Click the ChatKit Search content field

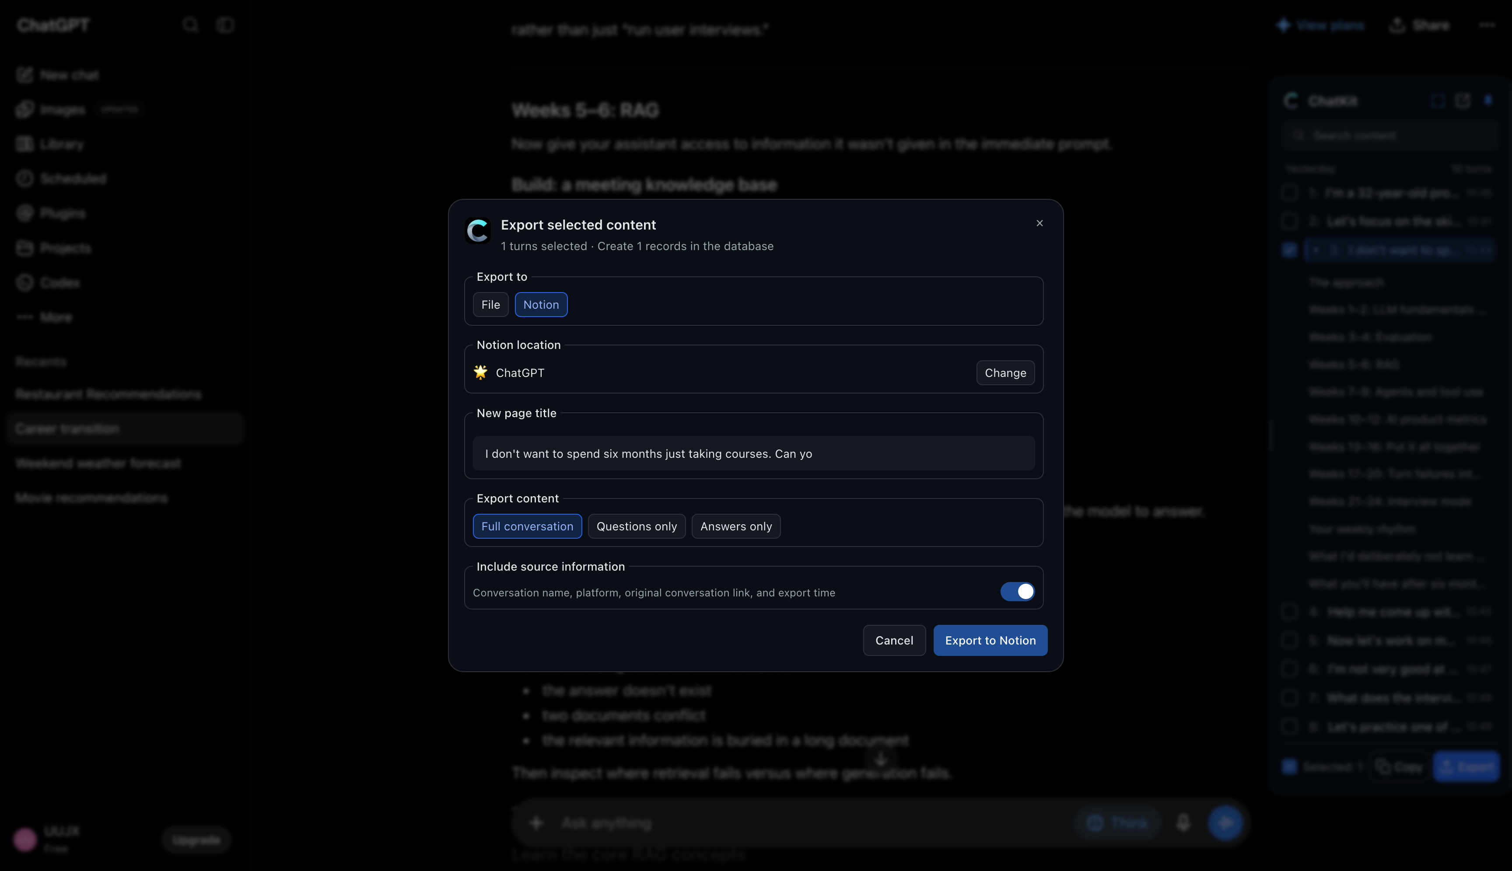point(1390,136)
